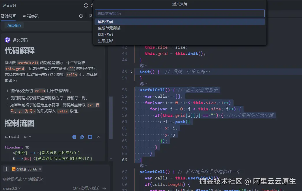
Task: Open the mermaid code view dropdown
Action: pyautogui.click(x=27, y=137)
